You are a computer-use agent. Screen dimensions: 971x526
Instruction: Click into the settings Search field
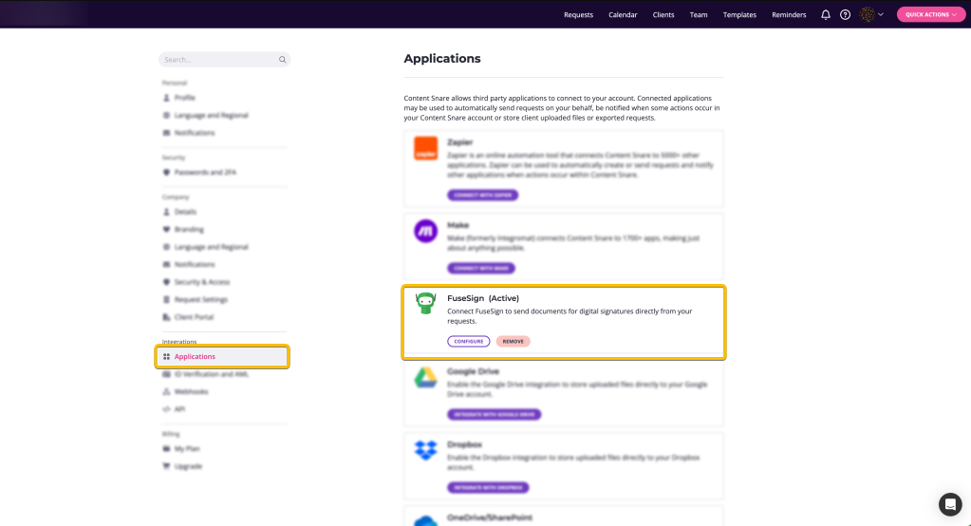[224, 60]
